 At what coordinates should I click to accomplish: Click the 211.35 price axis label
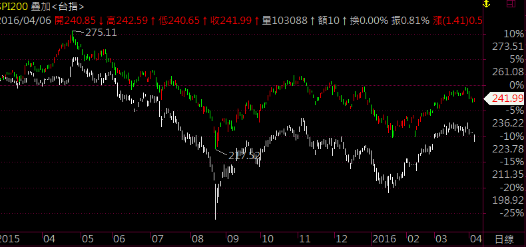tap(508, 174)
